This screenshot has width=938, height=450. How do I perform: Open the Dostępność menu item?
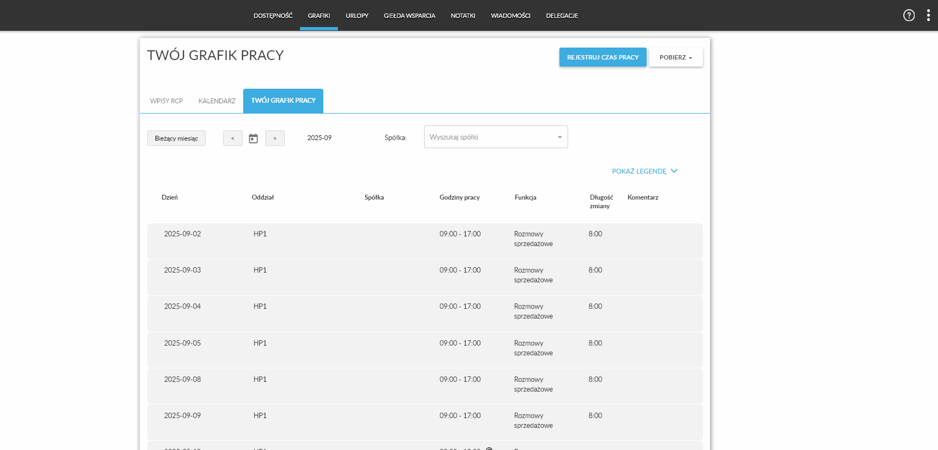click(273, 16)
